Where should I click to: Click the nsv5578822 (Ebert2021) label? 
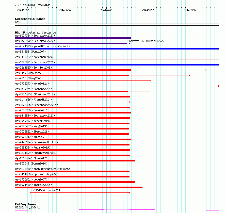[32, 132]
